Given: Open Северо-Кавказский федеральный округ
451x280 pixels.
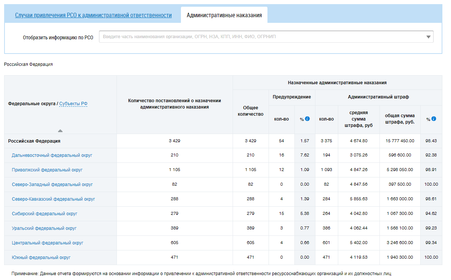Looking at the screenshot, I should click(x=53, y=199).
